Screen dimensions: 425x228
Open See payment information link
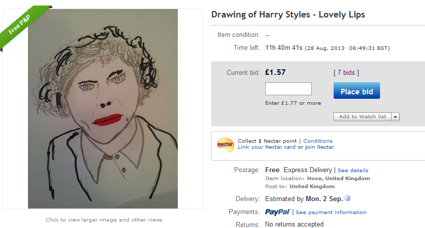point(331,213)
